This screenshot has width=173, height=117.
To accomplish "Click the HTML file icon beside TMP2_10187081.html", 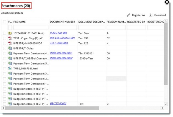I will pyautogui.click(x=10, y=68).
